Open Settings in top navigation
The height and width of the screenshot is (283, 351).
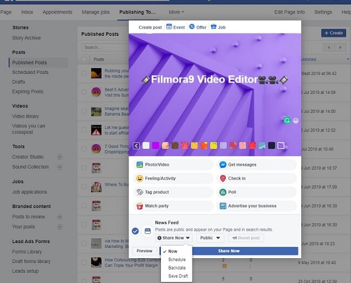(323, 12)
